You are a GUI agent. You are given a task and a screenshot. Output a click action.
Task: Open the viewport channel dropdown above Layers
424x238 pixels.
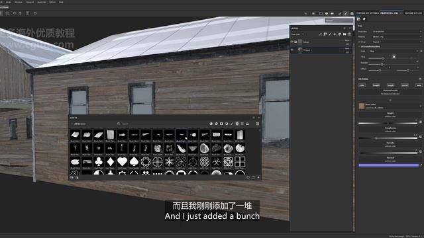pos(339,20)
